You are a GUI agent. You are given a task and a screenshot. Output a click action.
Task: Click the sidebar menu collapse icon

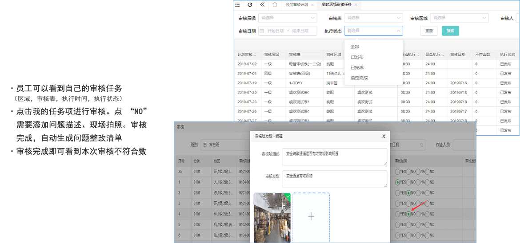[x=237, y=4]
